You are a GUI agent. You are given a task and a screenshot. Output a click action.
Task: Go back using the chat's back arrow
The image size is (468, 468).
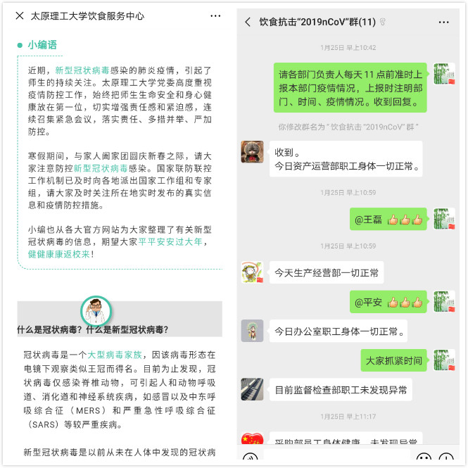point(248,22)
